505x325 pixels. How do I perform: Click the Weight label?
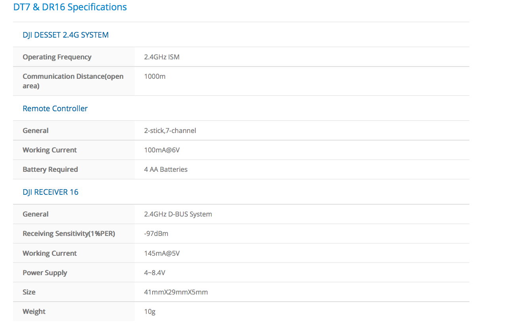click(34, 312)
